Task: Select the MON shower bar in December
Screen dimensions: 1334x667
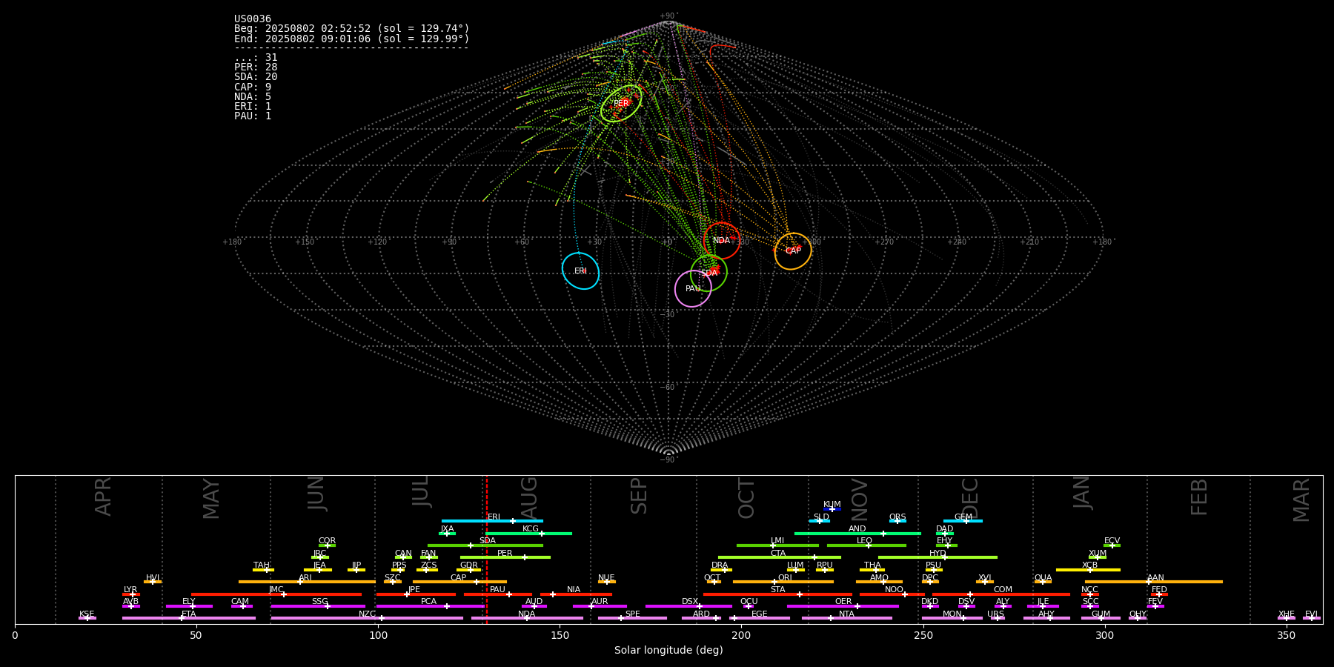Action: (x=952, y=618)
